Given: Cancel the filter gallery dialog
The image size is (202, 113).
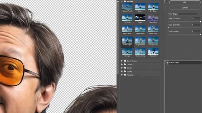Looking at the screenshot, I should pos(185,8).
